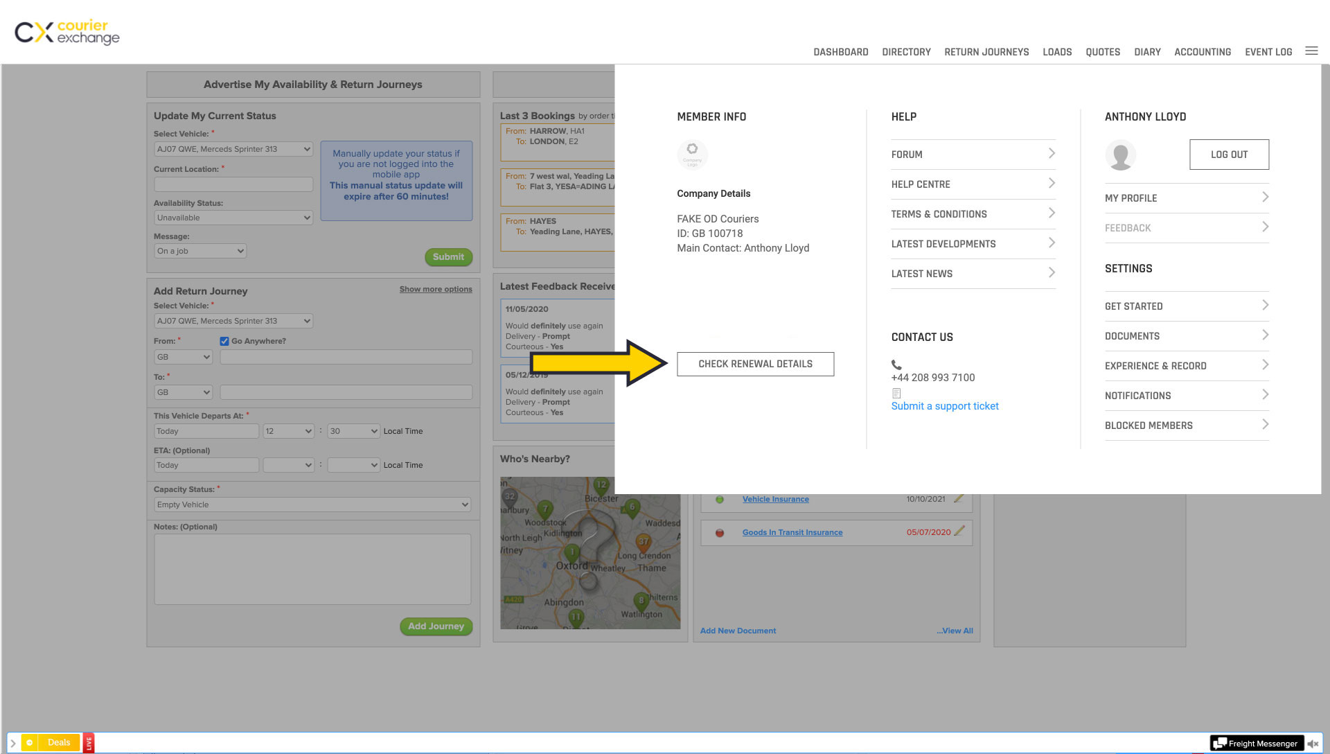The image size is (1330, 754).
Task: Click the support ticket document icon
Action: click(896, 393)
